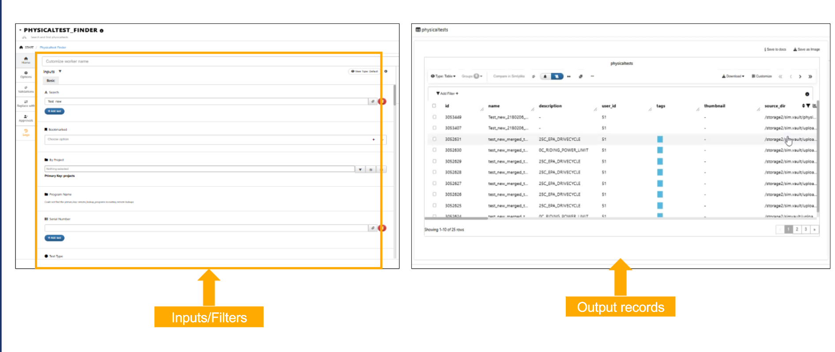Check the box for row 3052630
This screenshot has width=835, height=352.
(434, 150)
